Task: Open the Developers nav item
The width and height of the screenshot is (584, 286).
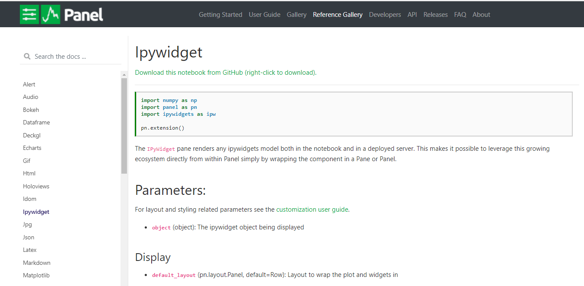Action: point(385,15)
